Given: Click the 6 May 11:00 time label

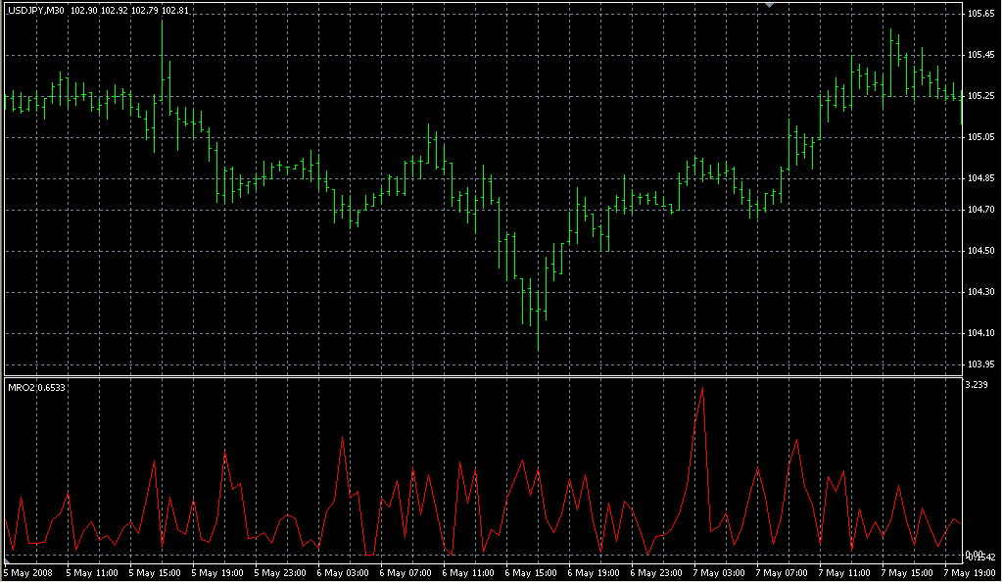Looking at the screenshot, I should 468,573.
